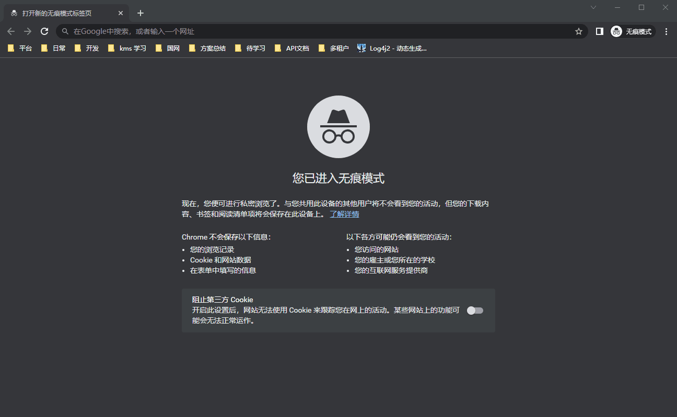The width and height of the screenshot is (677, 417).
Task: Click the Chrome 不会保存以下信息 heading
Action: tap(226, 237)
